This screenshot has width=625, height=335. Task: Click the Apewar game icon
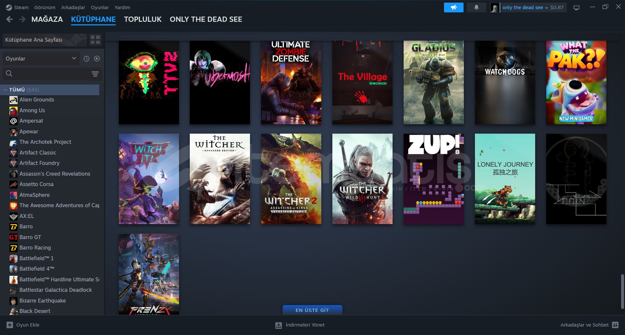pos(13,131)
